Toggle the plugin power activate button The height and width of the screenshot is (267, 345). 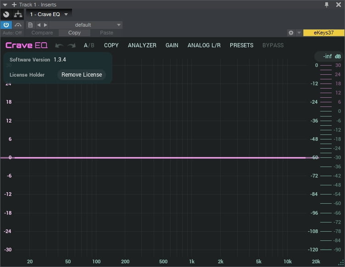[6, 25]
